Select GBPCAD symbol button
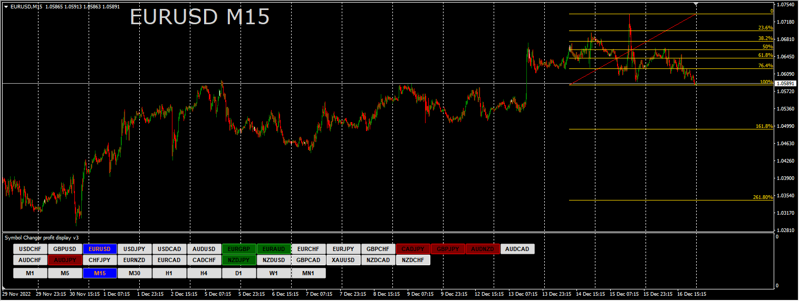Screen dimensions: 799x301 point(309,260)
